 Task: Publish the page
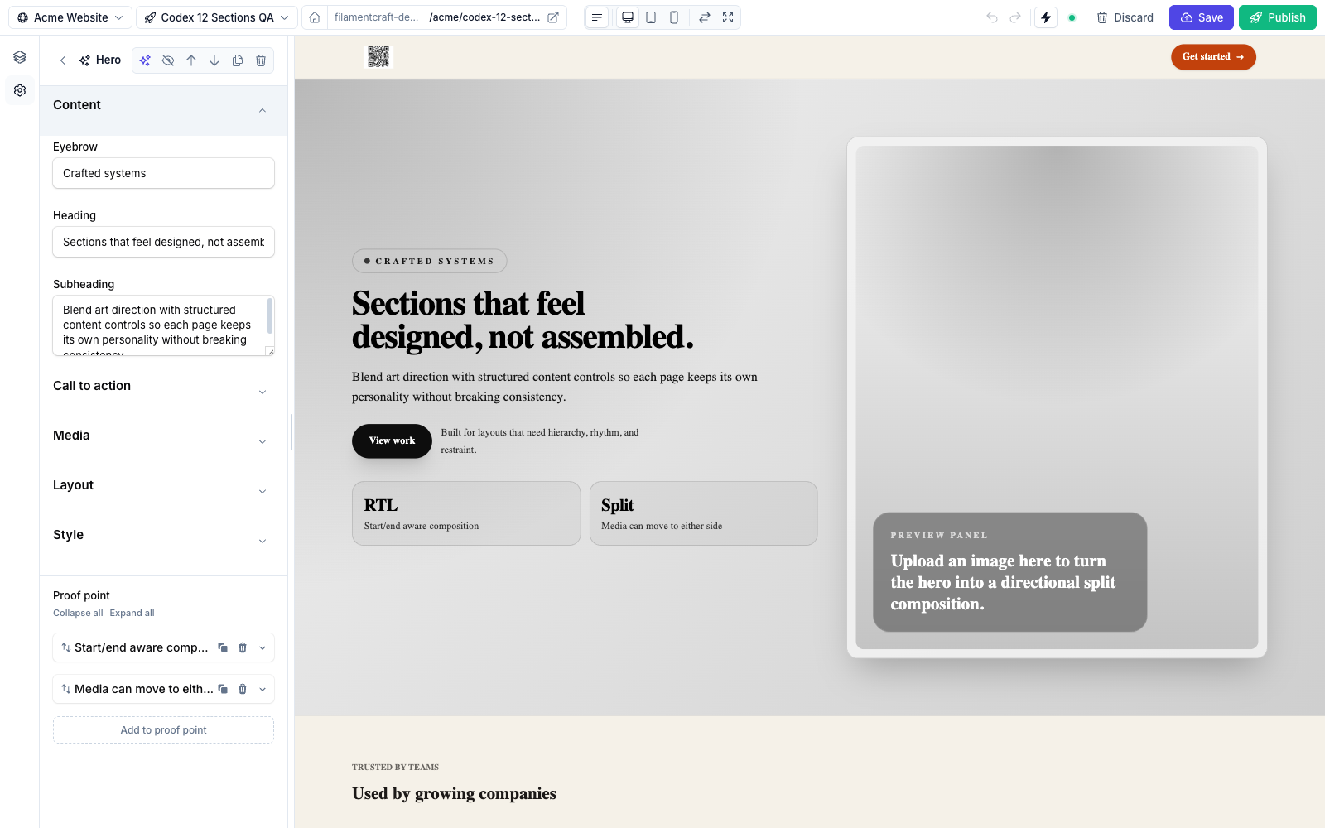[1278, 17]
